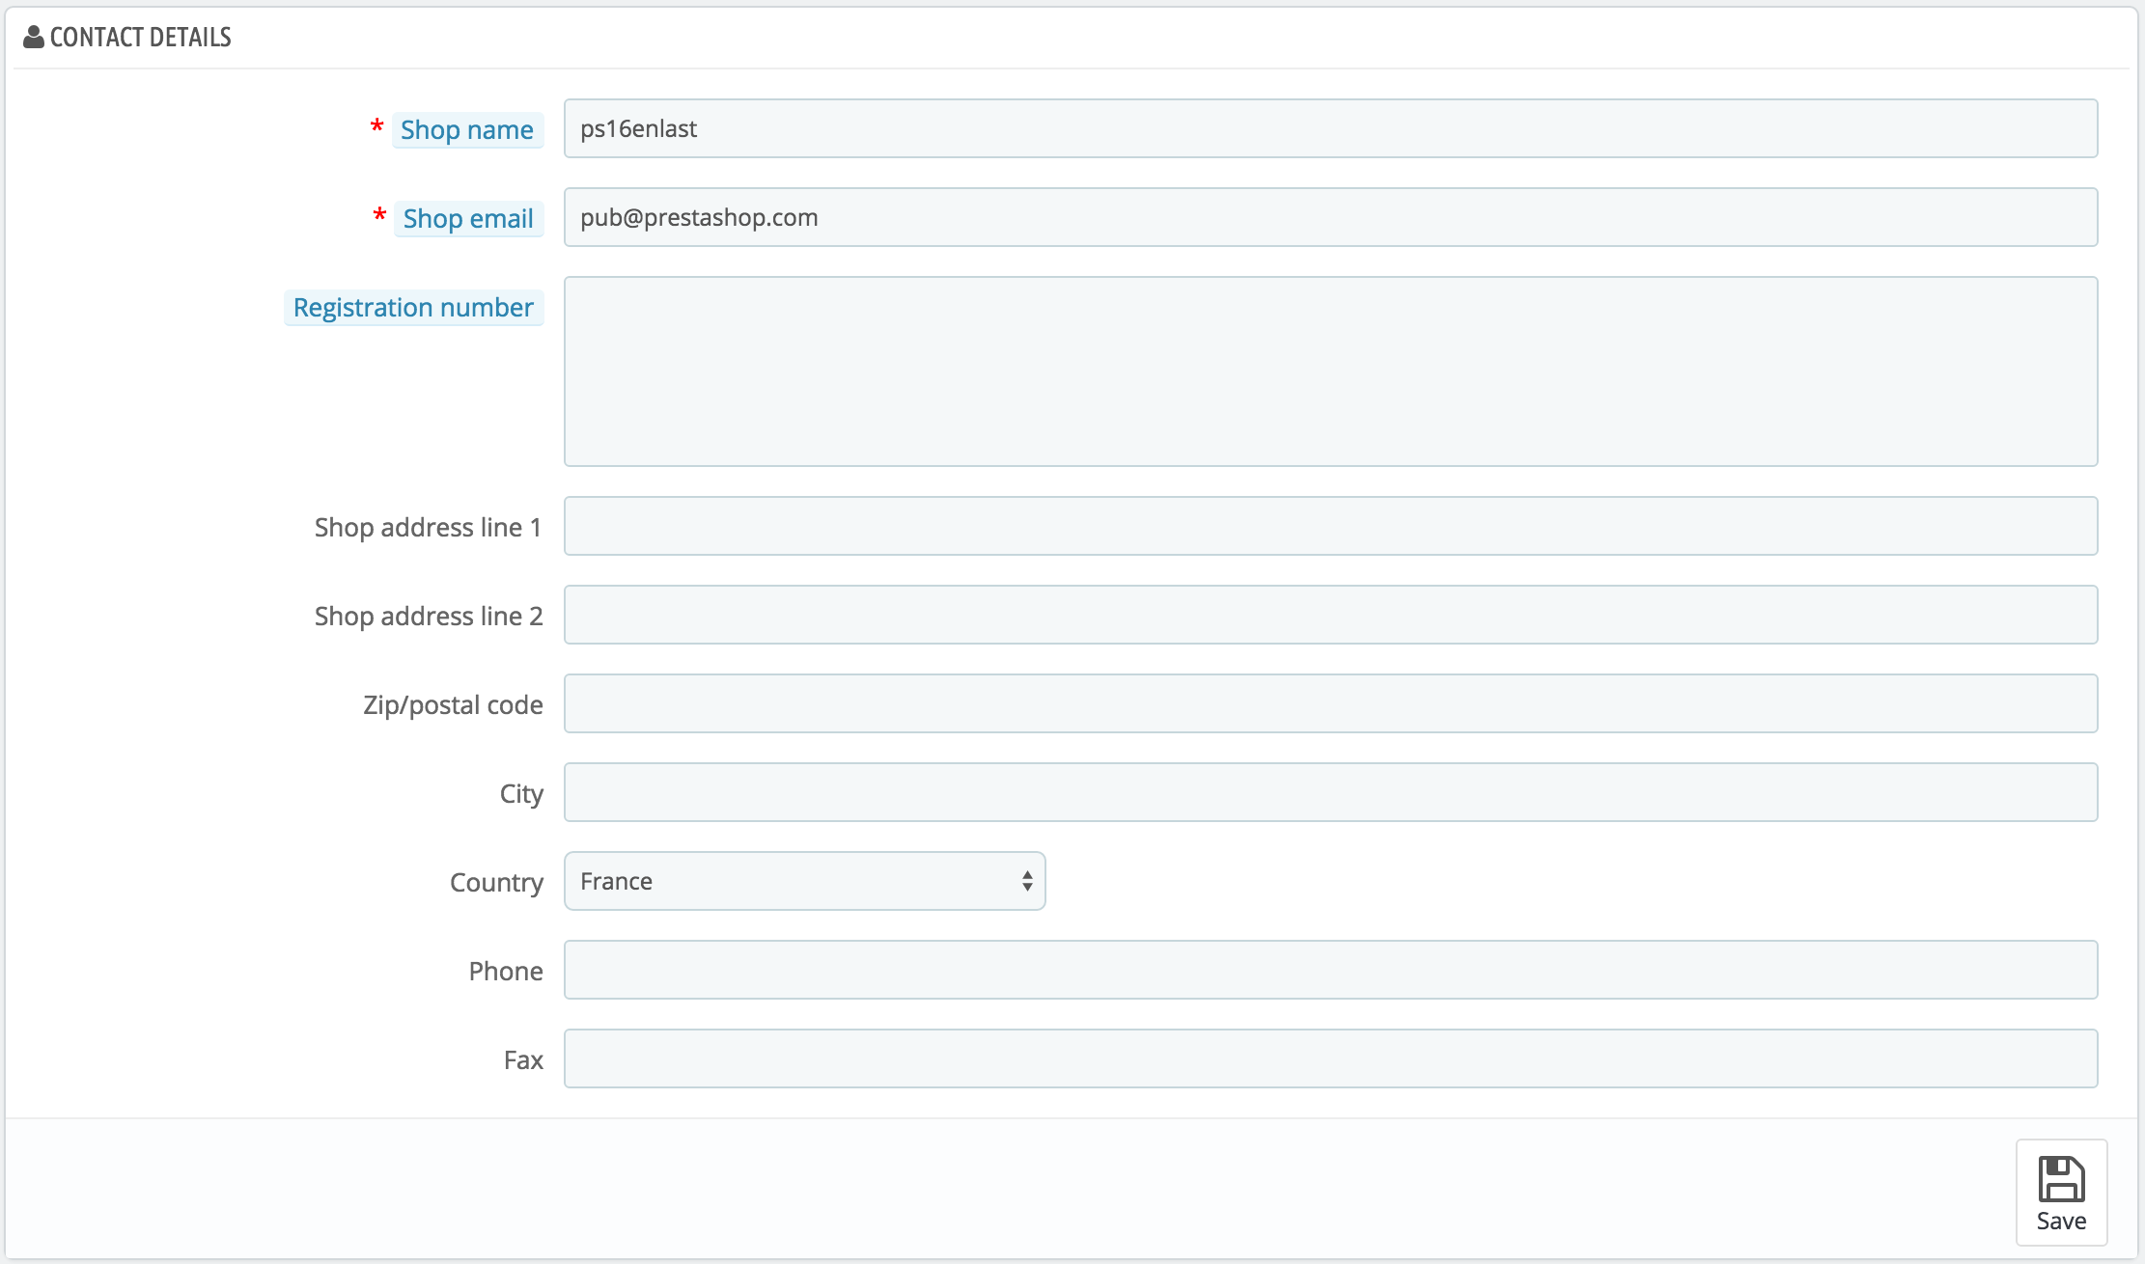Click the Shop address line 1 label
The image size is (2145, 1264).
point(428,528)
